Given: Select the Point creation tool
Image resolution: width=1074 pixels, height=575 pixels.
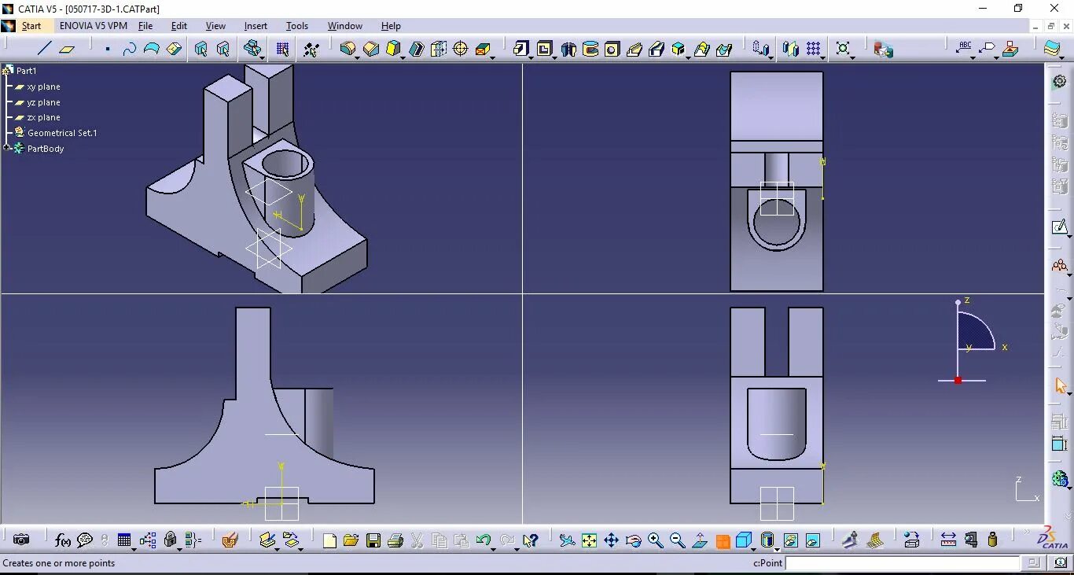Looking at the screenshot, I should point(108,49).
